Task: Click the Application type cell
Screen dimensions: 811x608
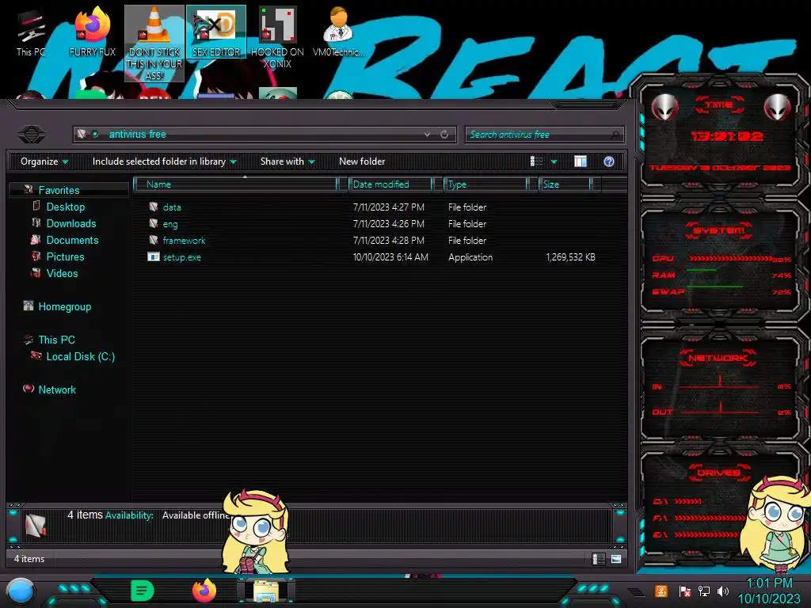Action: tap(470, 257)
